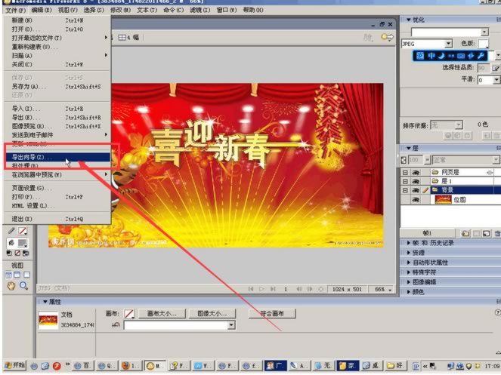Toggle visibility eye of 层 1 layer
Screen dimensions: 501x375
point(416,181)
